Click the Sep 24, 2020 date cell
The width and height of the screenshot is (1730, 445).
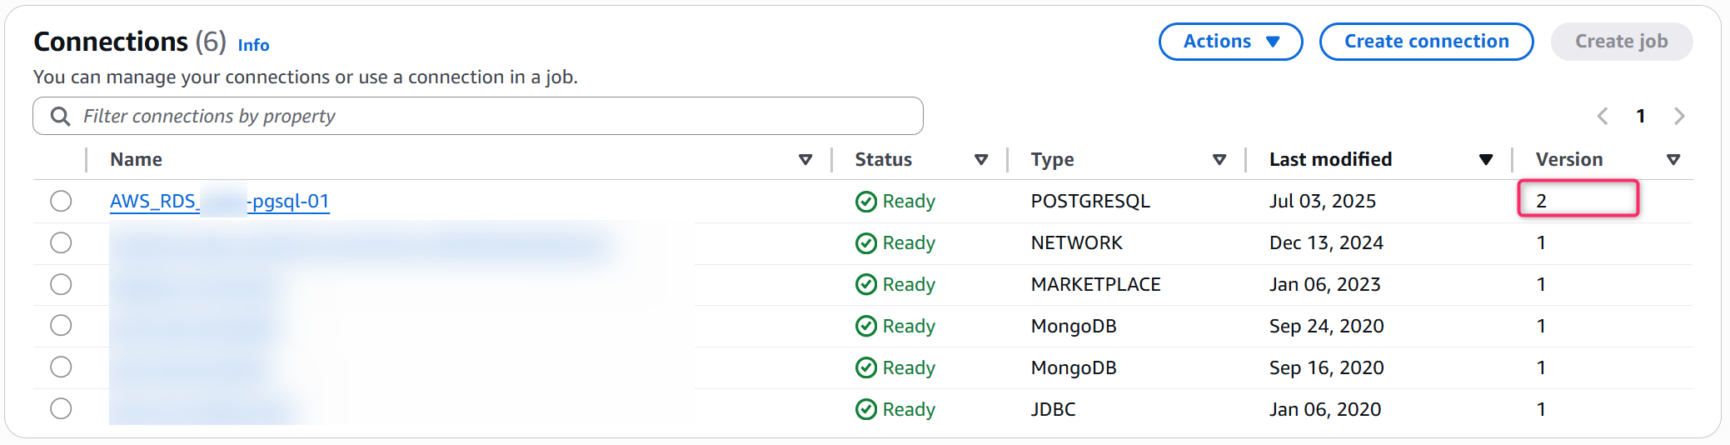coord(1326,326)
